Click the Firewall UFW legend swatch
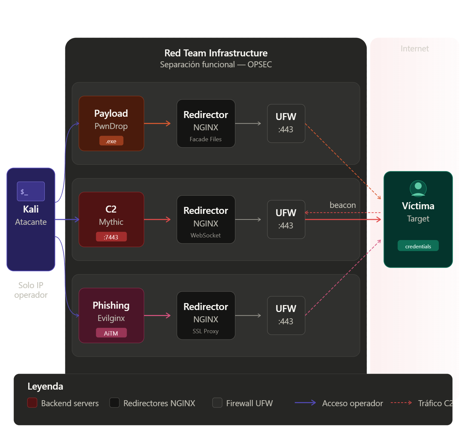The image size is (466, 439). pyautogui.click(x=217, y=403)
